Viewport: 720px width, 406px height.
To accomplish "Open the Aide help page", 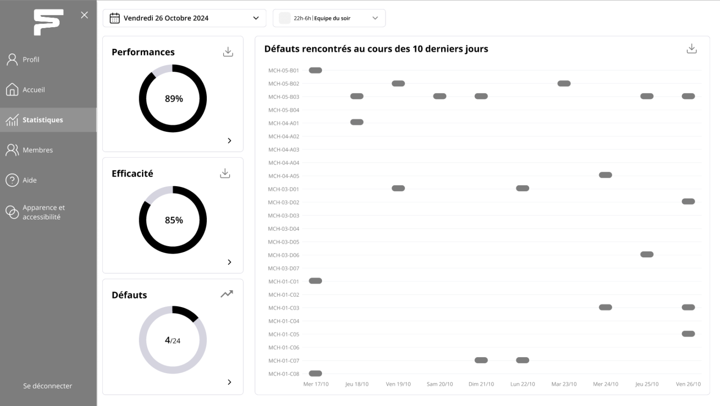I will click(x=30, y=180).
